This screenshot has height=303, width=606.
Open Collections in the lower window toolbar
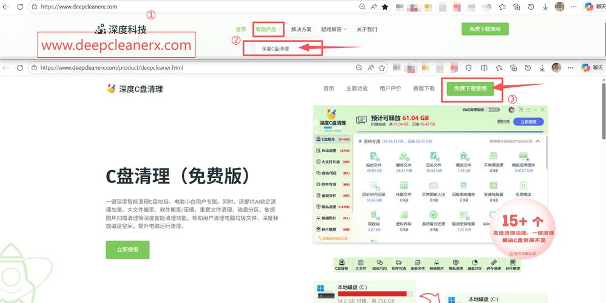pyautogui.click(x=514, y=67)
